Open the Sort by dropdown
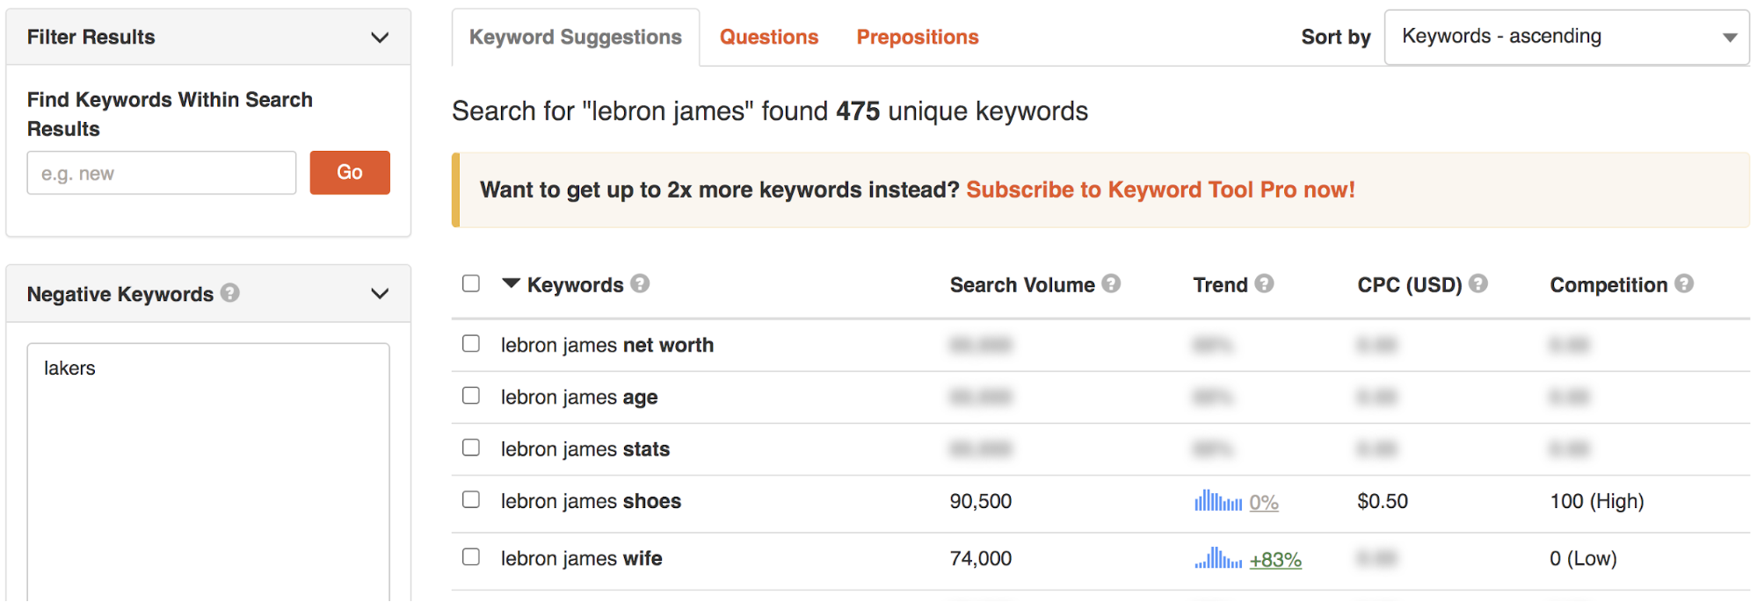Screen dimensions: 1757x602 coord(1566,37)
